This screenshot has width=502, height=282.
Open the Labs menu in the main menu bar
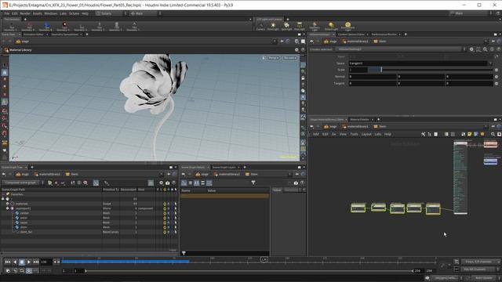pos(63,13)
